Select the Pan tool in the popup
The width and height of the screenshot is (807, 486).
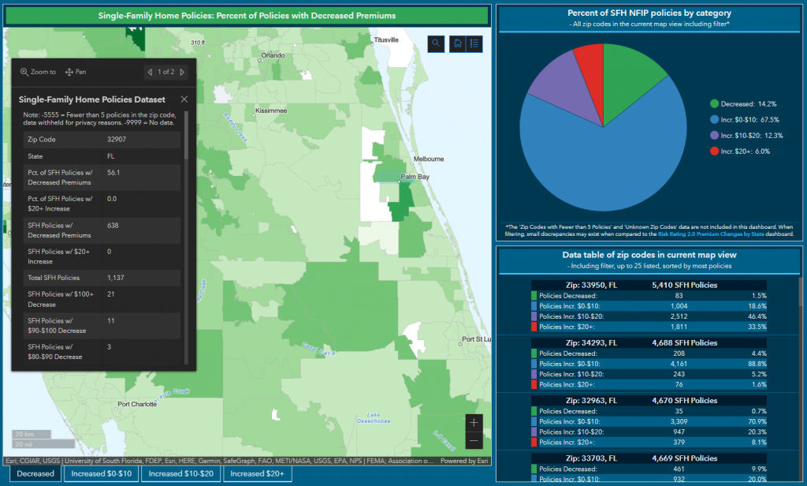click(76, 72)
